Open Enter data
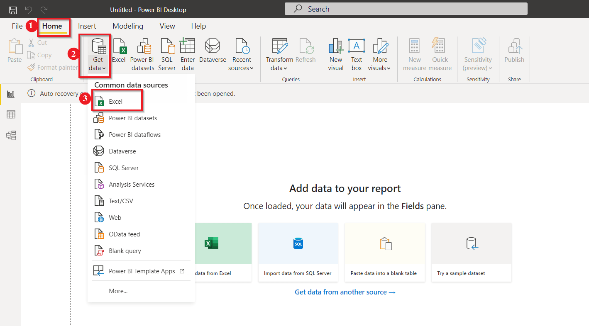The image size is (589, 326). (x=187, y=53)
